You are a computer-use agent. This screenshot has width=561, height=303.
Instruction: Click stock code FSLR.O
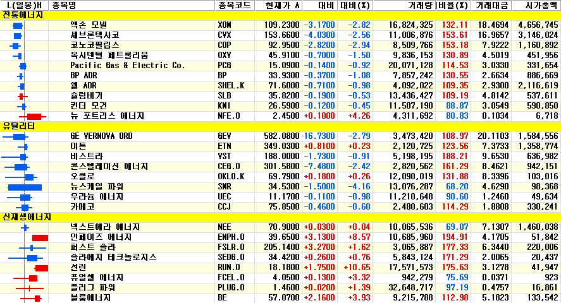coord(229,247)
